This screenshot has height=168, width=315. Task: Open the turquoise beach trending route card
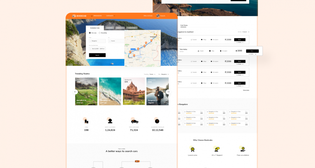[x=110, y=91]
